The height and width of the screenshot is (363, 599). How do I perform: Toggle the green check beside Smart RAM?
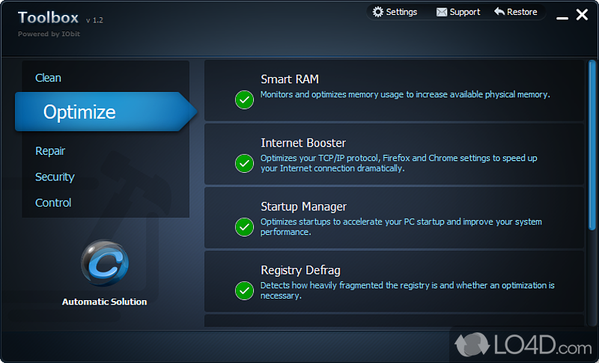pyautogui.click(x=245, y=100)
